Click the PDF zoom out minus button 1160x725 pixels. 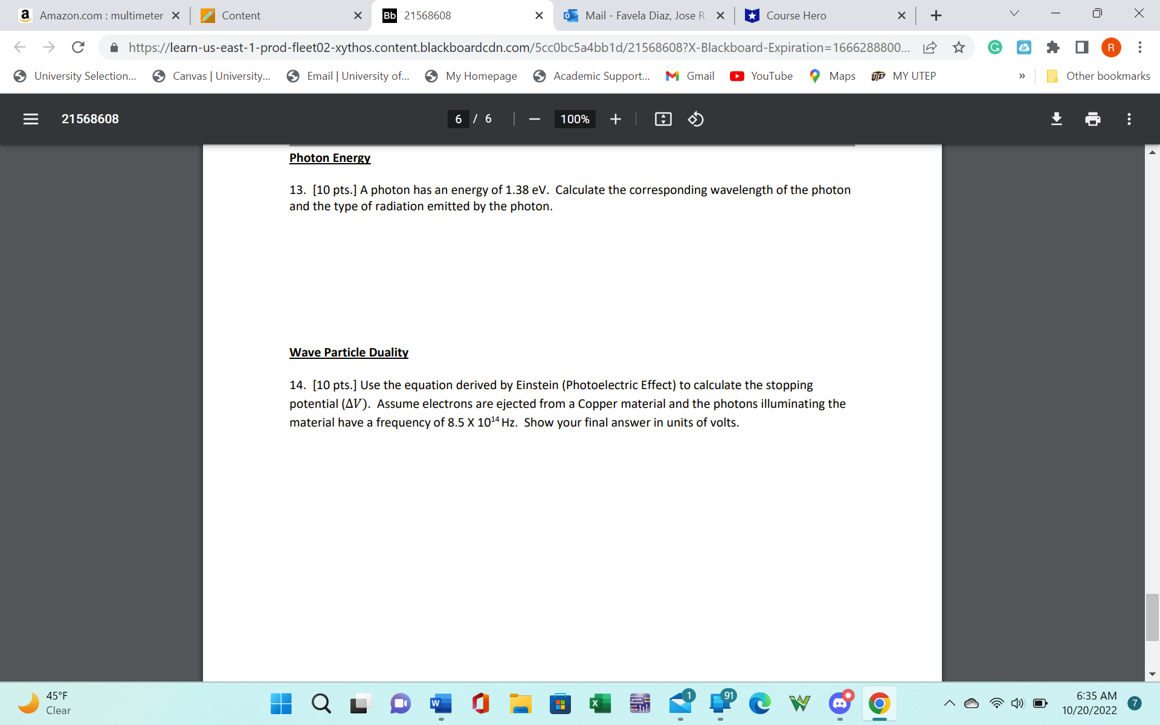point(534,119)
